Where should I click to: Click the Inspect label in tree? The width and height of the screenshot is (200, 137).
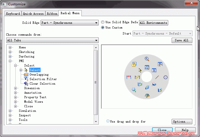(x=25, y=115)
